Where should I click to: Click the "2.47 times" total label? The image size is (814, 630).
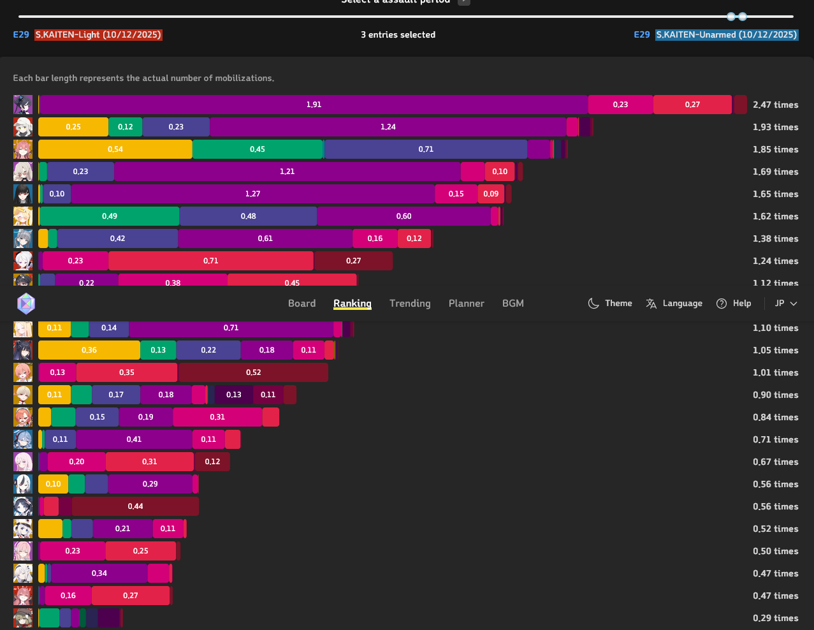point(775,105)
